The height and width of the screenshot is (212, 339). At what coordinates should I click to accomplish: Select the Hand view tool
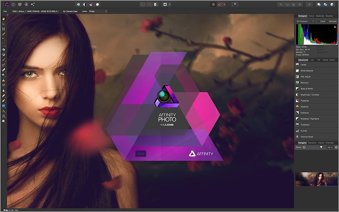click(x=3, y=19)
